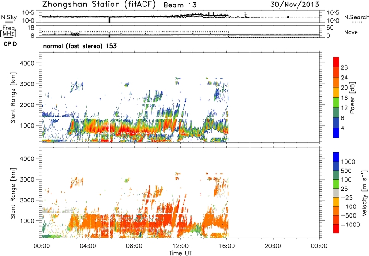Click the Power [dB] colorbar title
369x256 pixels.
(x=352, y=98)
